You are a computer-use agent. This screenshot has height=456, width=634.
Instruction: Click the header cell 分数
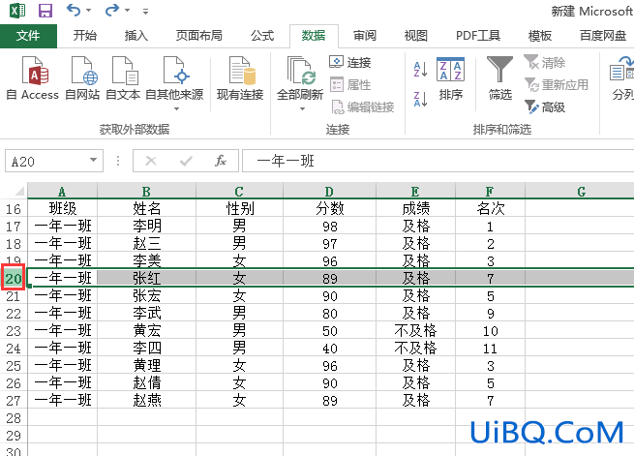[329, 208]
